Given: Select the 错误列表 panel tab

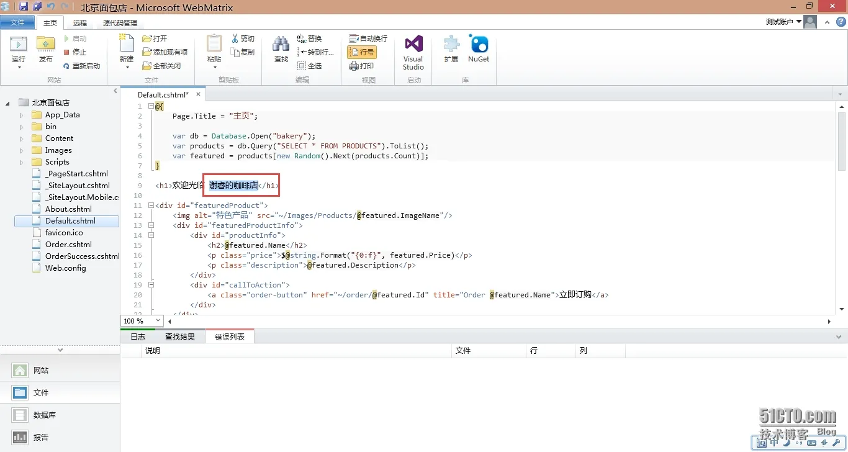Looking at the screenshot, I should [230, 337].
